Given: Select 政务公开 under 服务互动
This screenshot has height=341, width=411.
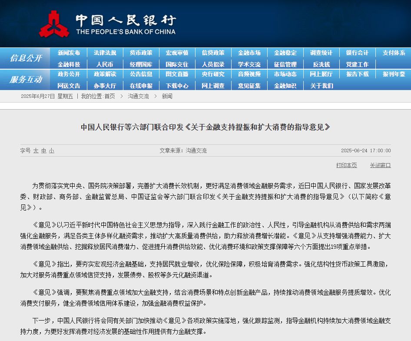Looking at the screenshot, I should [x=69, y=74].
